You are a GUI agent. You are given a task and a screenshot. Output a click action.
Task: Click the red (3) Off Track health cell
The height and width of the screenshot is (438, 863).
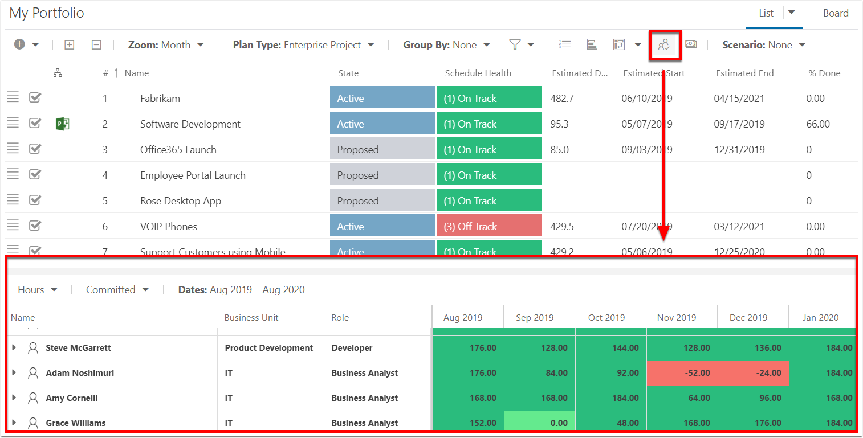tap(489, 226)
